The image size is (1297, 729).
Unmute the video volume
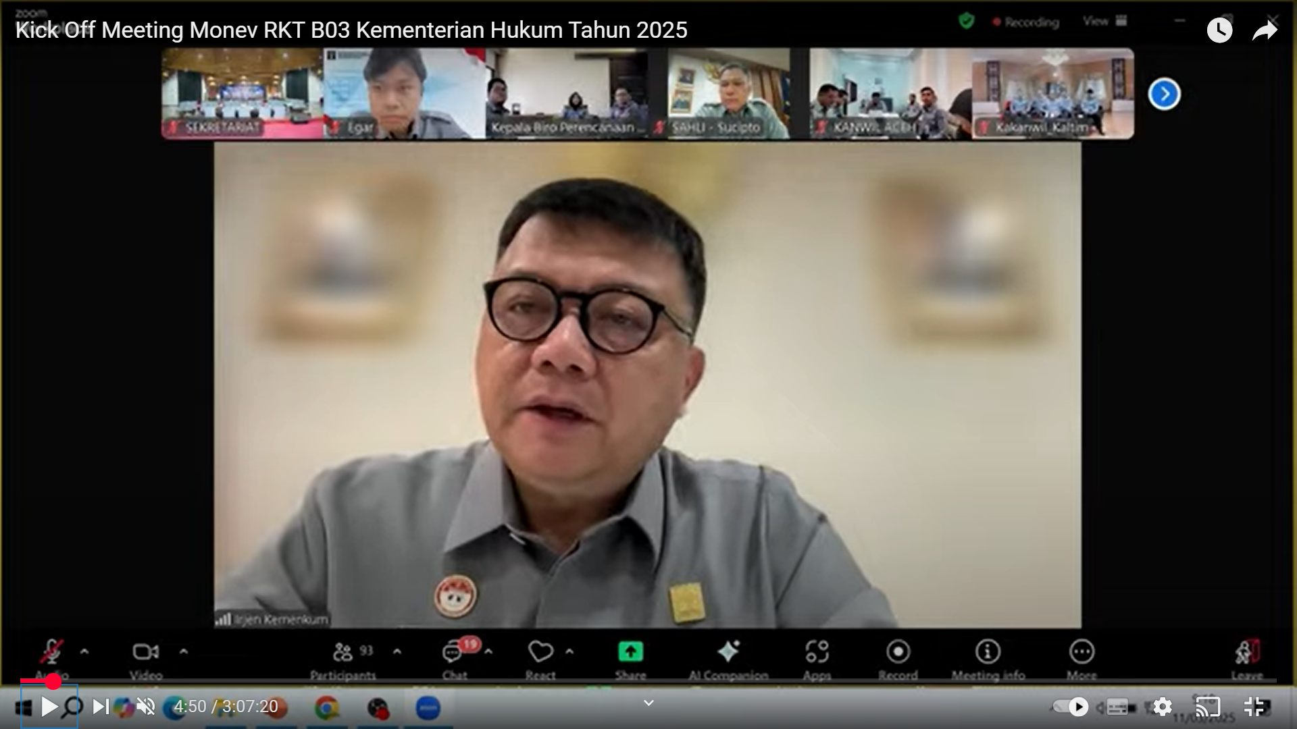click(x=146, y=707)
